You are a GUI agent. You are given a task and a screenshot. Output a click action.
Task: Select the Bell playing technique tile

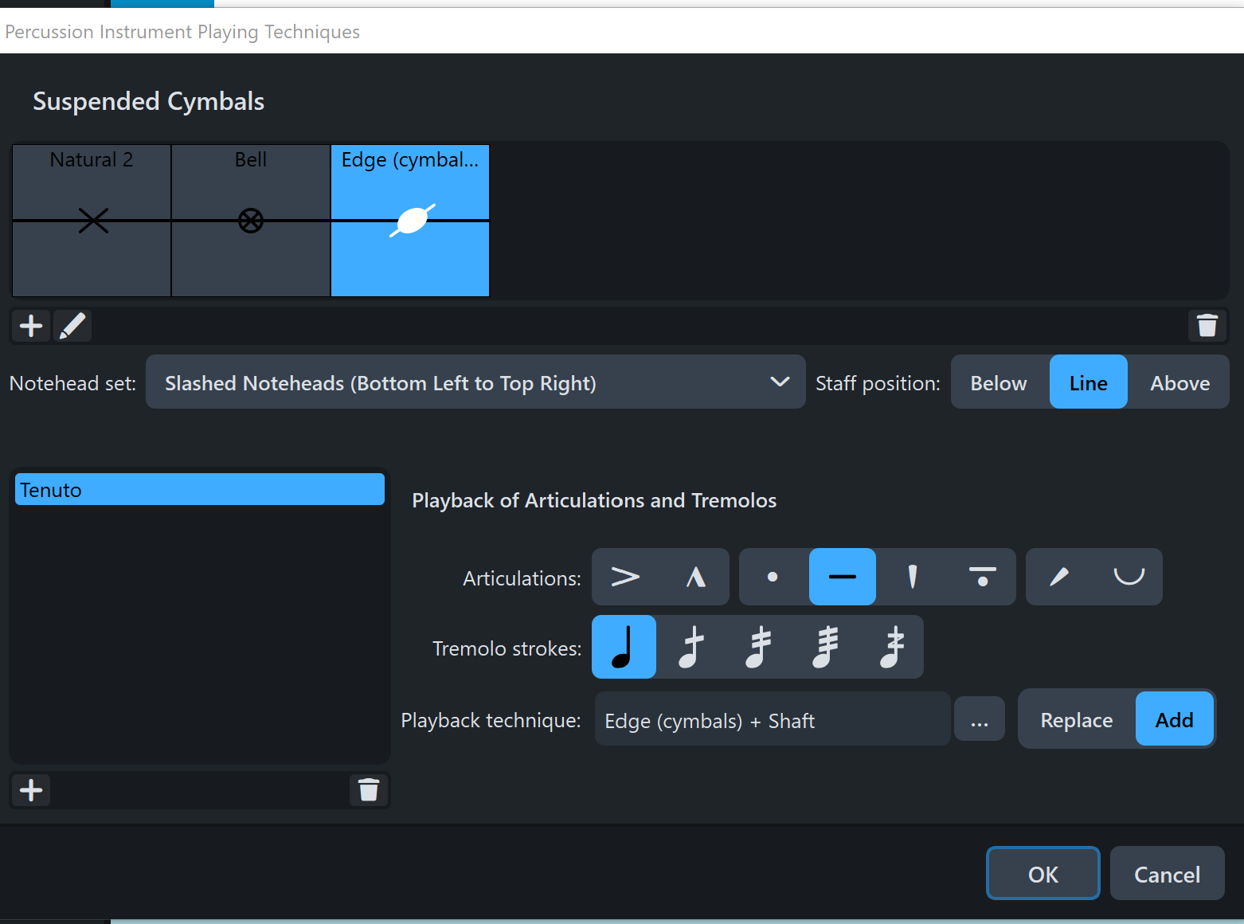coord(251,221)
